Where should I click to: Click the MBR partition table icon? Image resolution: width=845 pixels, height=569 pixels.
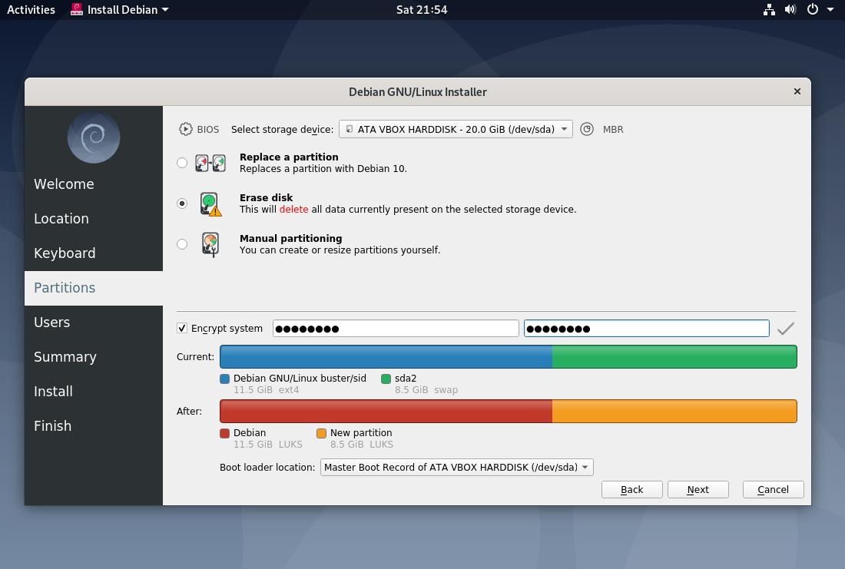pyautogui.click(x=587, y=129)
